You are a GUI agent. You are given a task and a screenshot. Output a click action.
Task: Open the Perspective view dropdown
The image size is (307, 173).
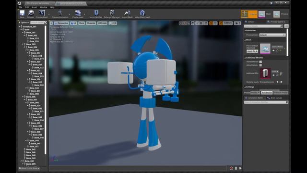(x=61, y=23)
